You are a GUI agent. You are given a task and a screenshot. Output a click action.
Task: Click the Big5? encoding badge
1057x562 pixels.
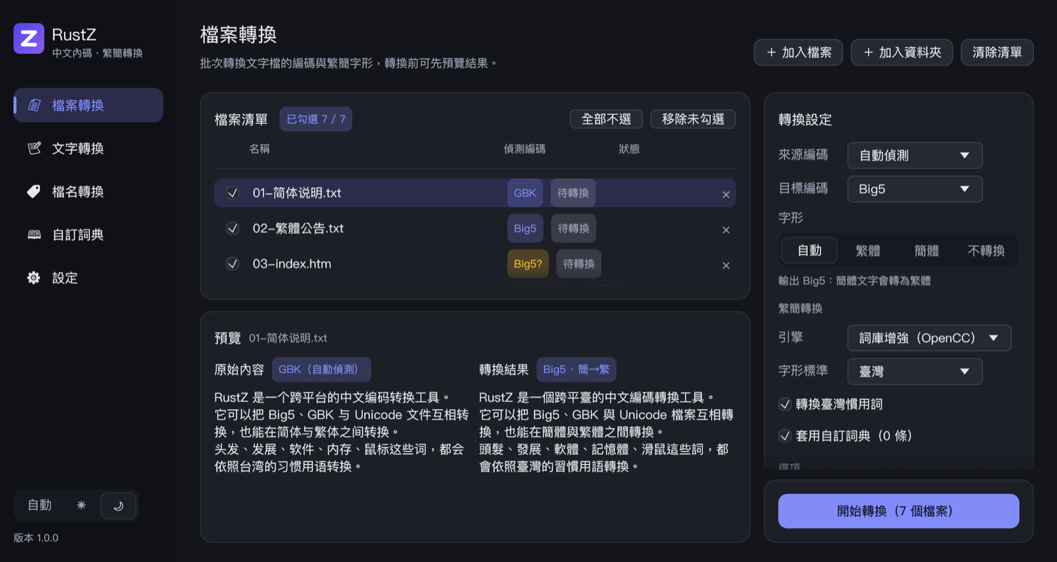[528, 264]
